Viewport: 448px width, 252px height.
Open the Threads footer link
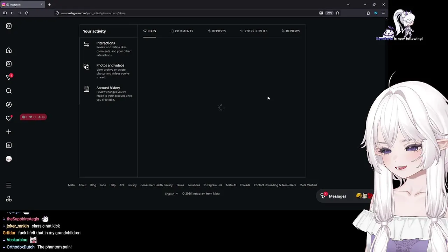click(x=245, y=185)
